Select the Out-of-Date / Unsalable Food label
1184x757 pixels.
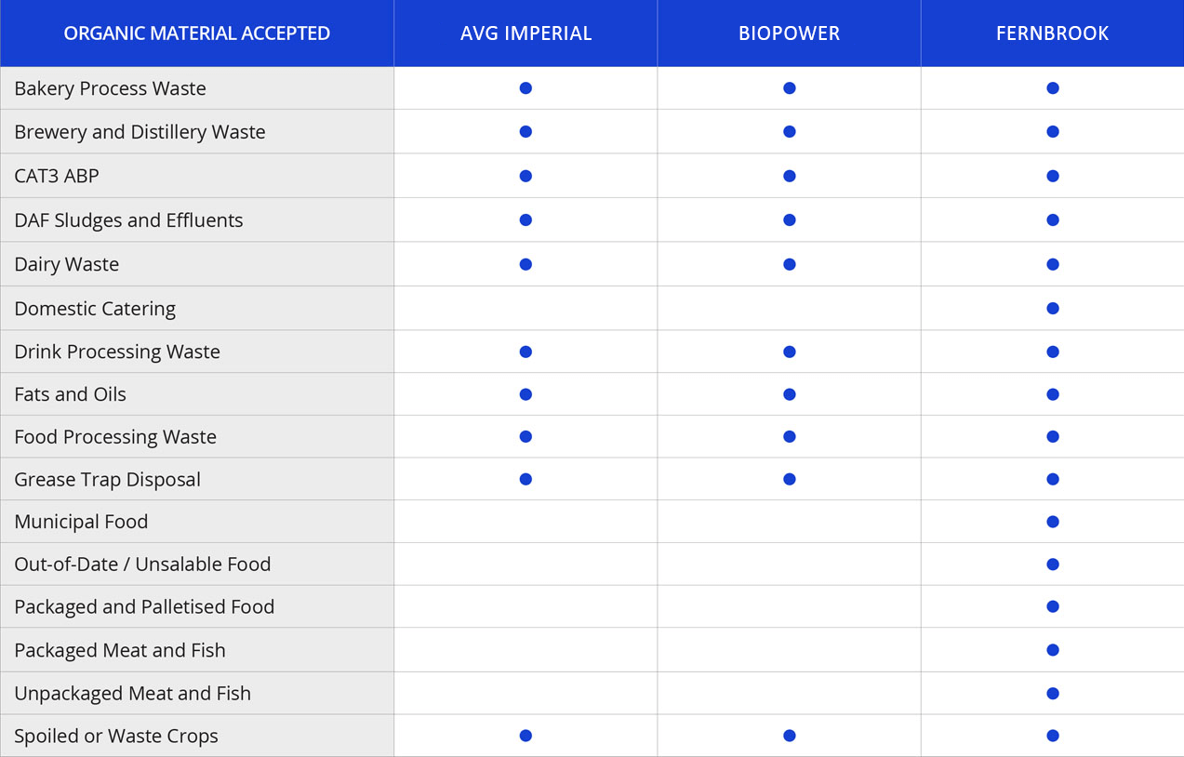142,564
